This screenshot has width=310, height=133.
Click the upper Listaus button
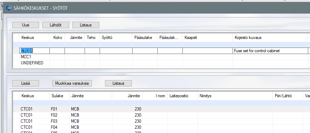(86, 25)
